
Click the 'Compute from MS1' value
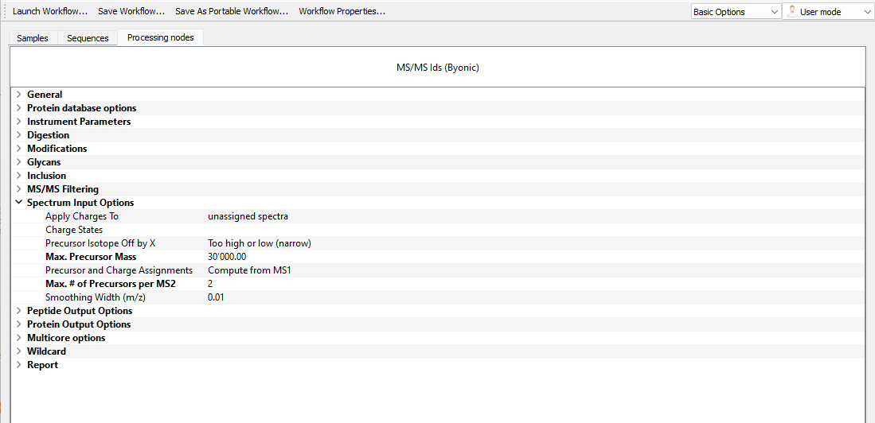point(249,270)
